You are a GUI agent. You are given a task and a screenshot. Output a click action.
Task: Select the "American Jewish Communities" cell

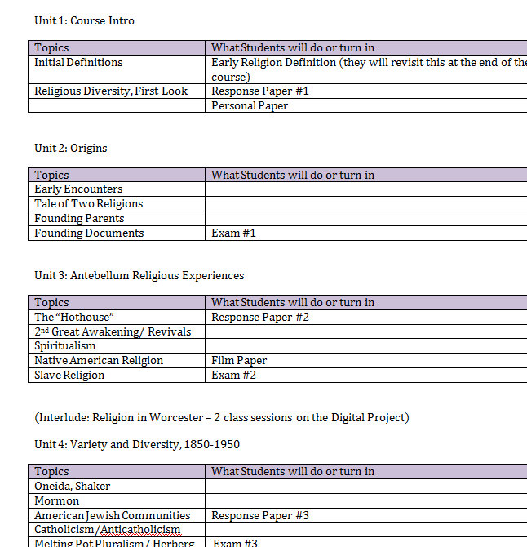pyautogui.click(x=117, y=515)
